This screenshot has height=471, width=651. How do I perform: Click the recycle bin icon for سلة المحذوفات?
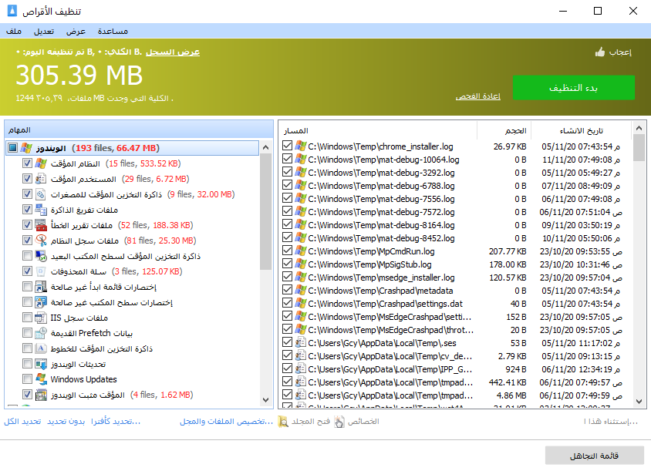41,271
